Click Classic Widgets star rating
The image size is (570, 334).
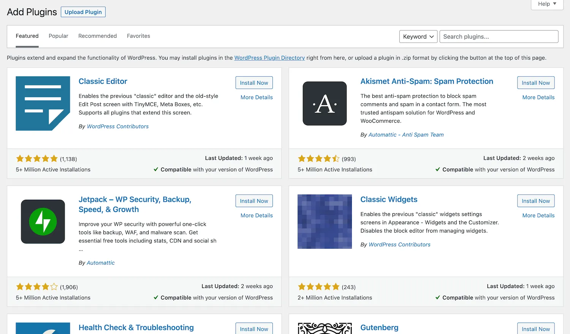pyautogui.click(x=318, y=287)
